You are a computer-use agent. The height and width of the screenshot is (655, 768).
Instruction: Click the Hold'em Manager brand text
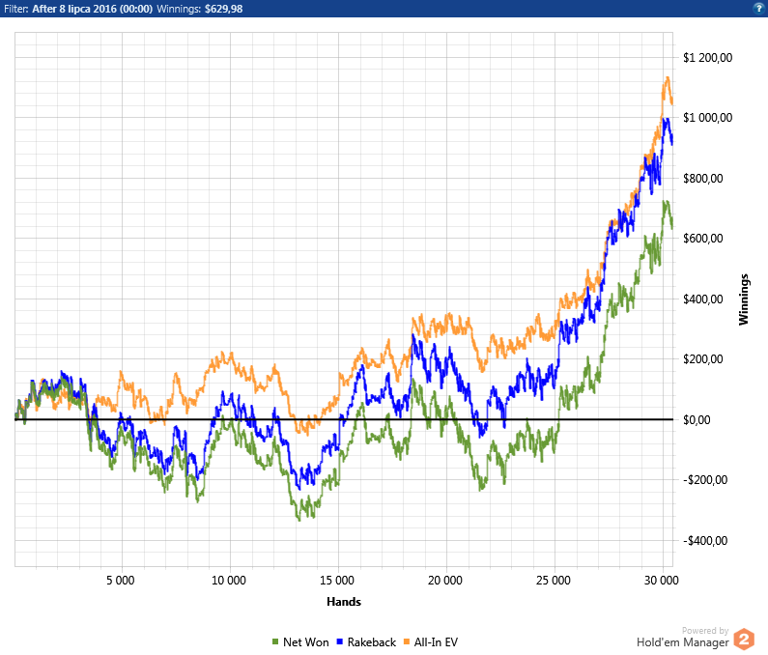pos(683,642)
